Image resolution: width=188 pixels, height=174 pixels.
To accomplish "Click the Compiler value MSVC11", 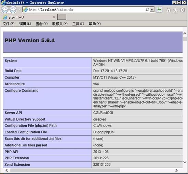I will click(115, 77).
